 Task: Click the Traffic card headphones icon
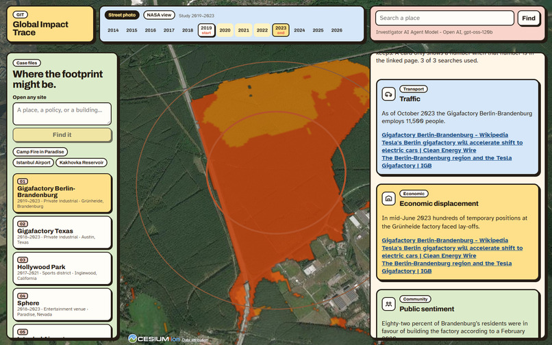[x=388, y=94]
